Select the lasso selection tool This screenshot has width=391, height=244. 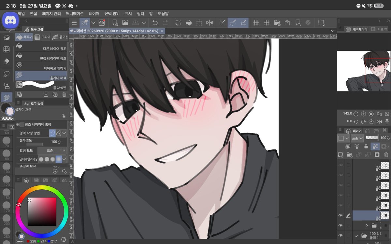[6, 74]
